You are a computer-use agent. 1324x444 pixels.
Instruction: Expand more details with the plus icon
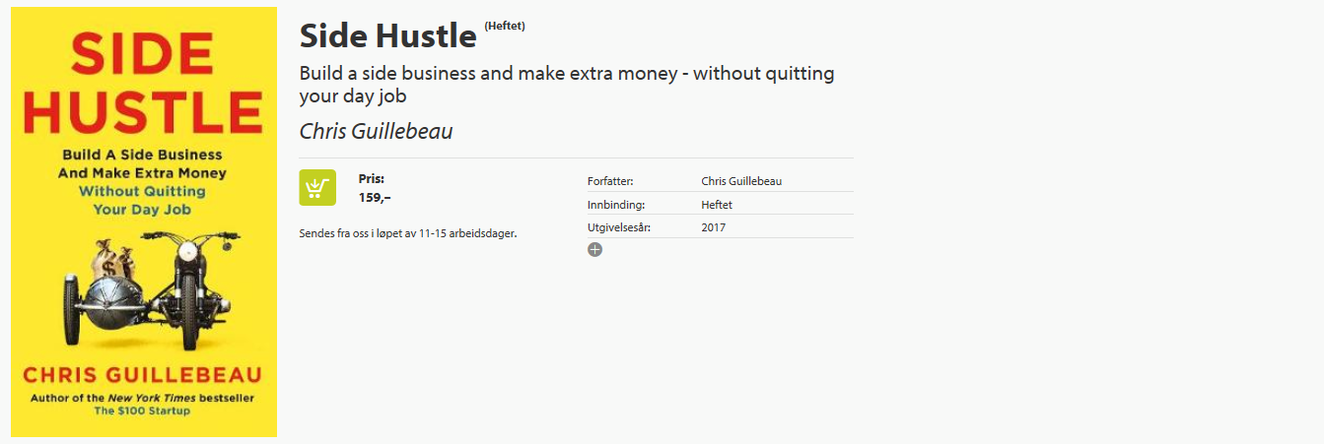coord(594,250)
